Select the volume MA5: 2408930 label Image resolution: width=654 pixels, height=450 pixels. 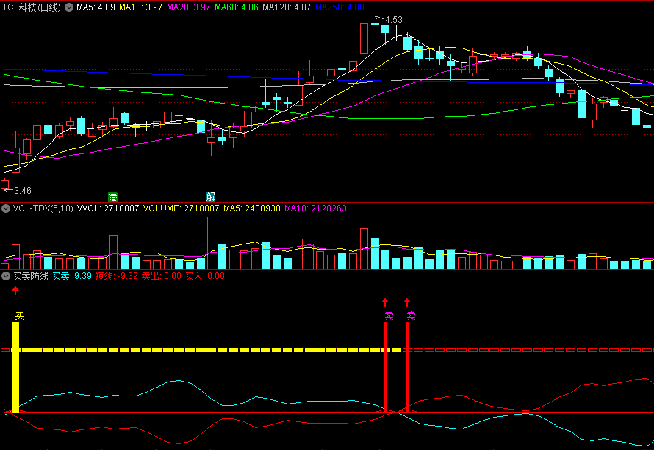pyautogui.click(x=252, y=208)
